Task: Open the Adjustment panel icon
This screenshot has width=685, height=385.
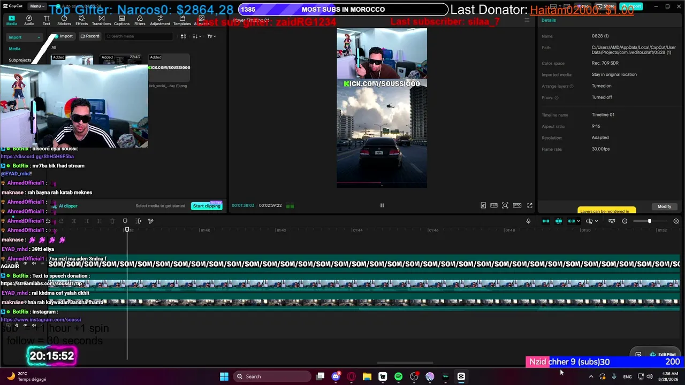Action: [x=160, y=20]
